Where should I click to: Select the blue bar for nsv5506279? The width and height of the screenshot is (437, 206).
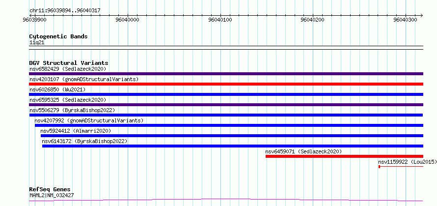[x=226, y=115]
